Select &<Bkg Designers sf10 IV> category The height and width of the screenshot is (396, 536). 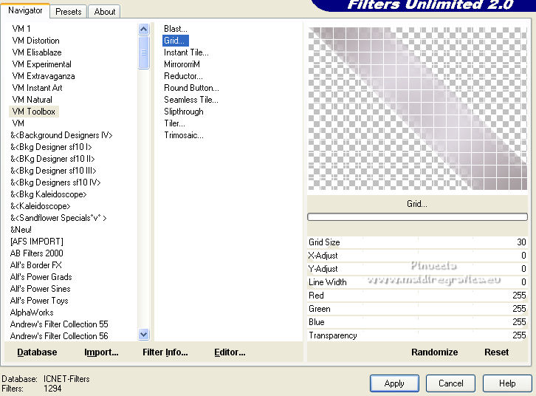point(55,182)
